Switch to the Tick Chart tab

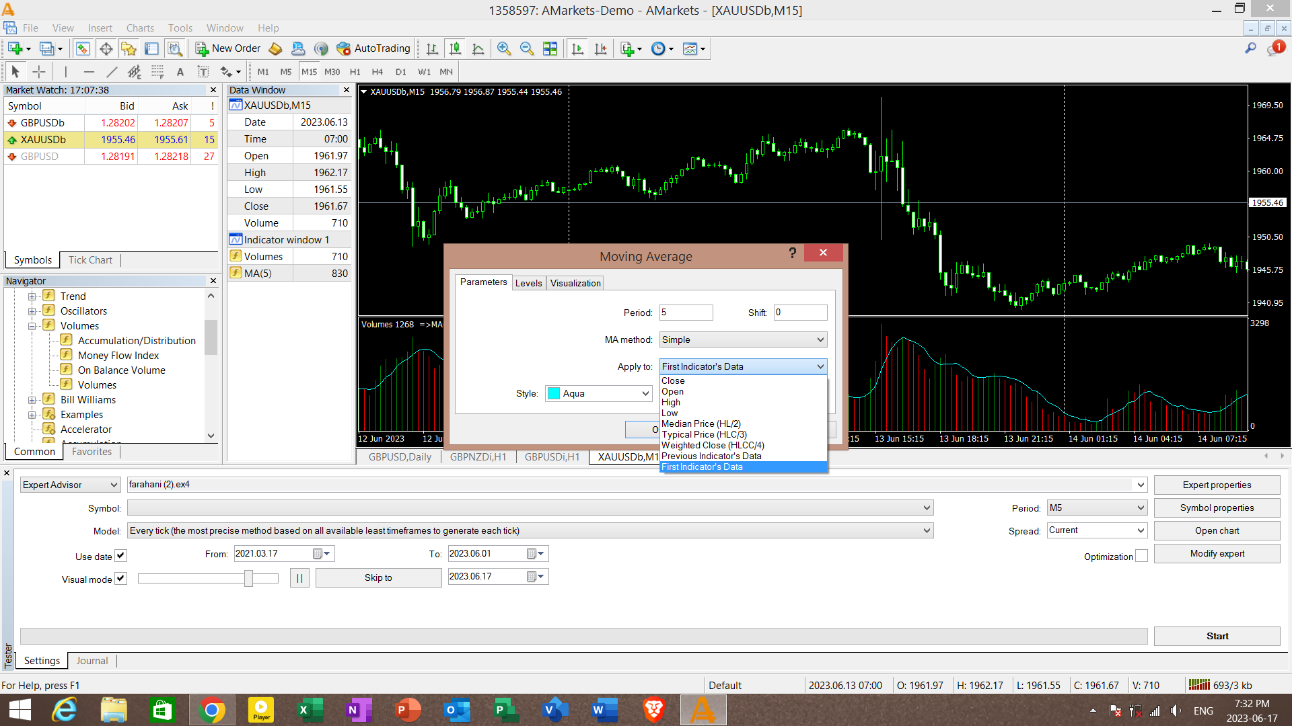click(90, 260)
